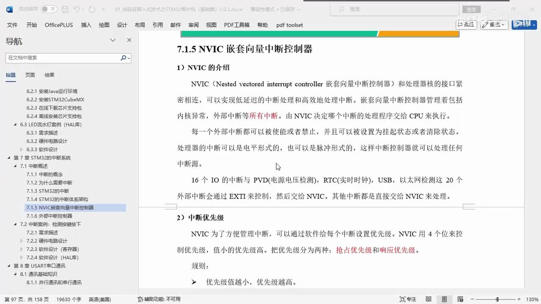This screenshot has height=304, width=541.
Task: Switch to Read Mode view icon
Action: tap(428, 299)
